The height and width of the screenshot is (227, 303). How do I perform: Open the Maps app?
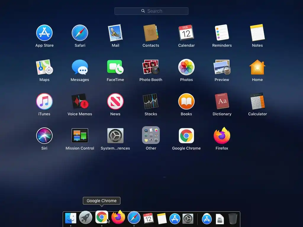44,67
